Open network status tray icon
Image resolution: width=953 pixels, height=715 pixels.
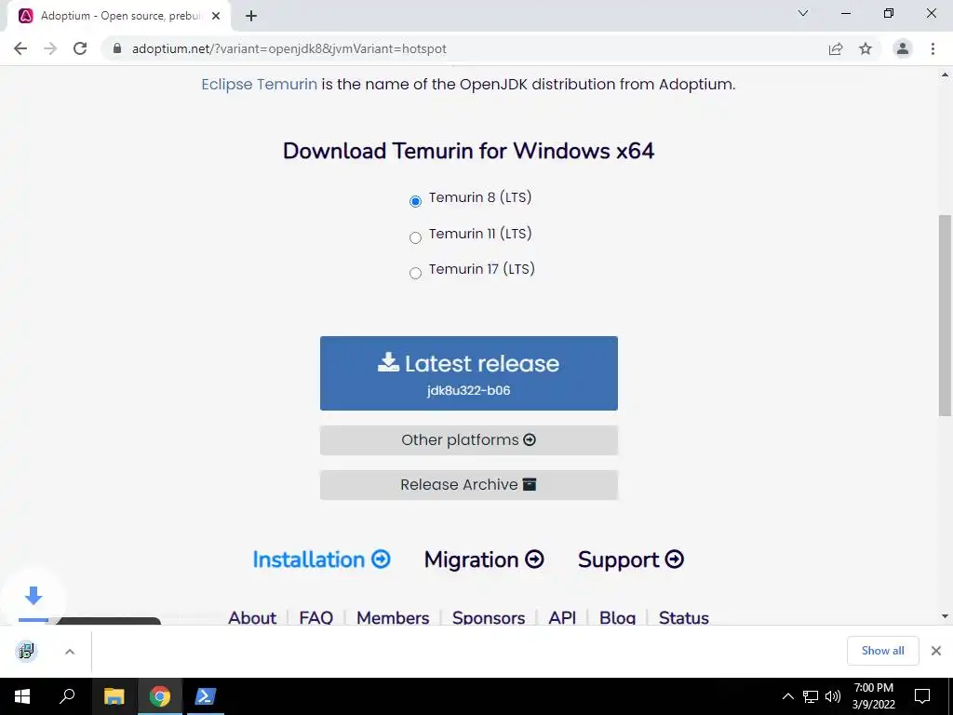[811, 696]
